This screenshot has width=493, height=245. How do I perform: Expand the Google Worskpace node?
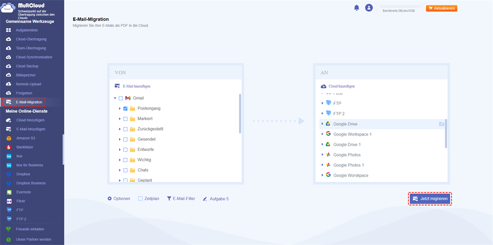pyautogui.click(x=323, y=175)
